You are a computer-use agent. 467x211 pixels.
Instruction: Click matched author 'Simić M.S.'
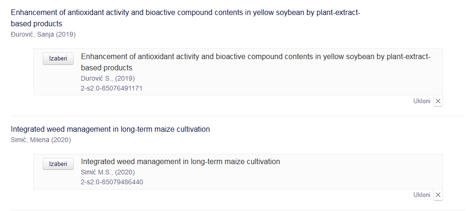[97, 172]
